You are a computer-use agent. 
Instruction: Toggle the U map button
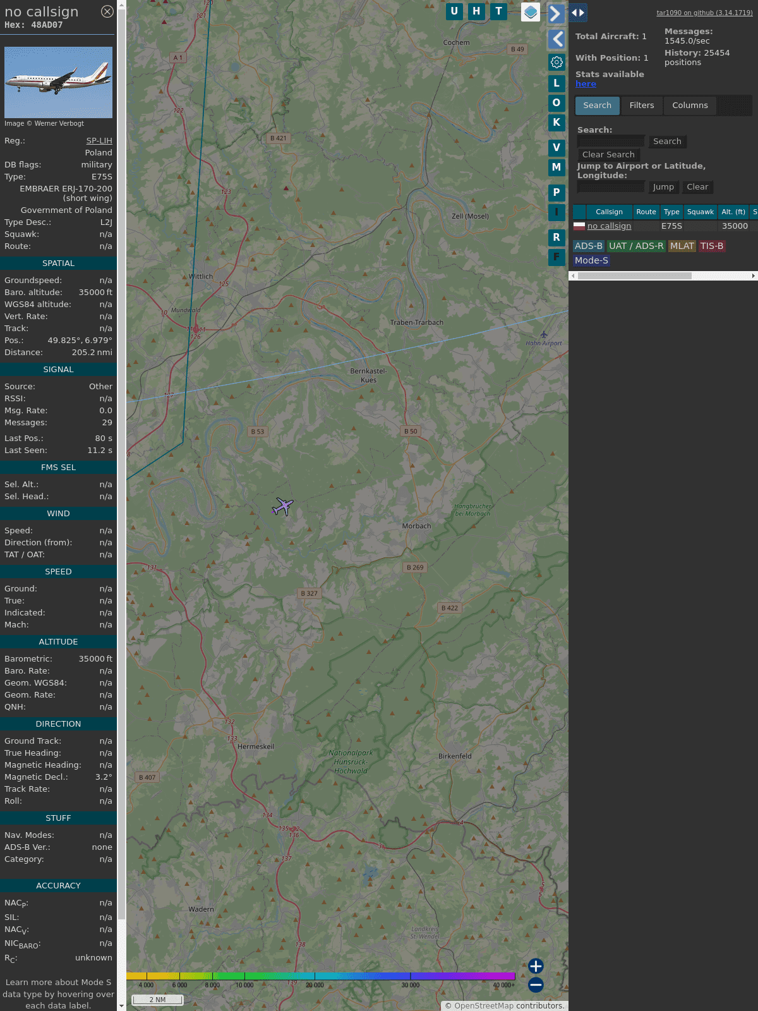coord(454,11)
